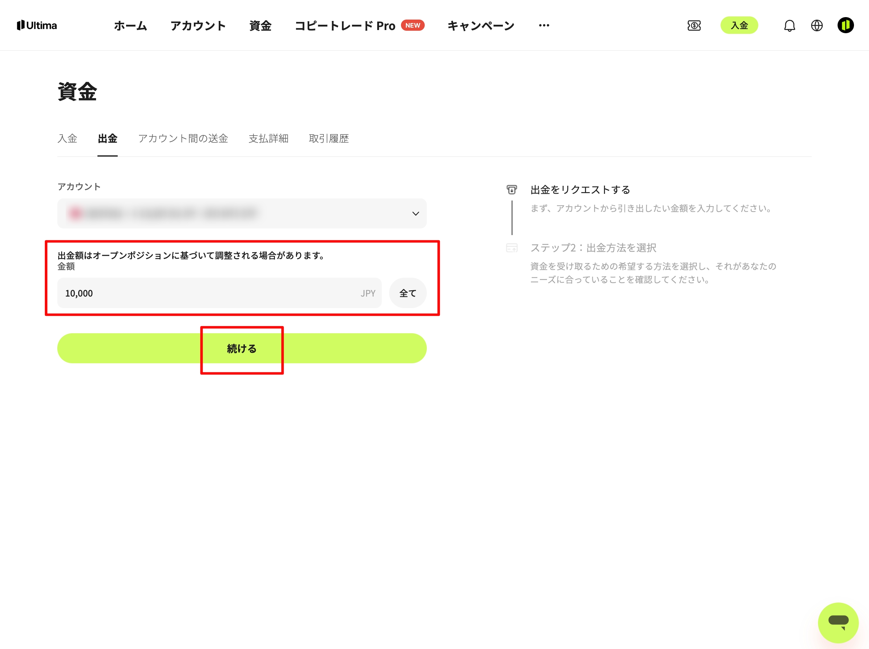
Task: Click the 続ける button
Action: tap(242, 349)
